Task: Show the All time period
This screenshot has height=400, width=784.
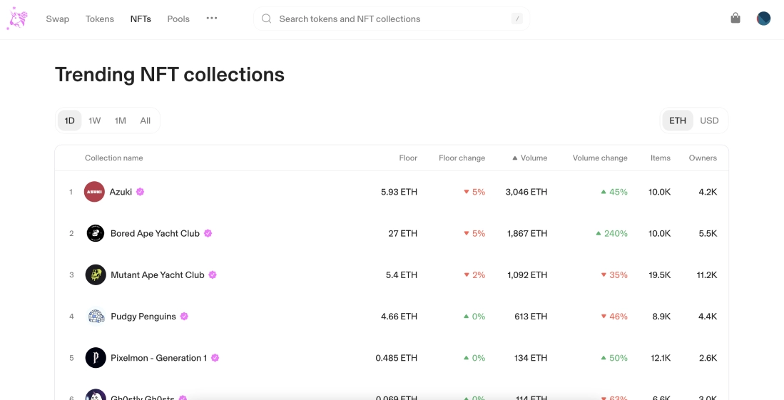Action: click(x=146, y=120)
